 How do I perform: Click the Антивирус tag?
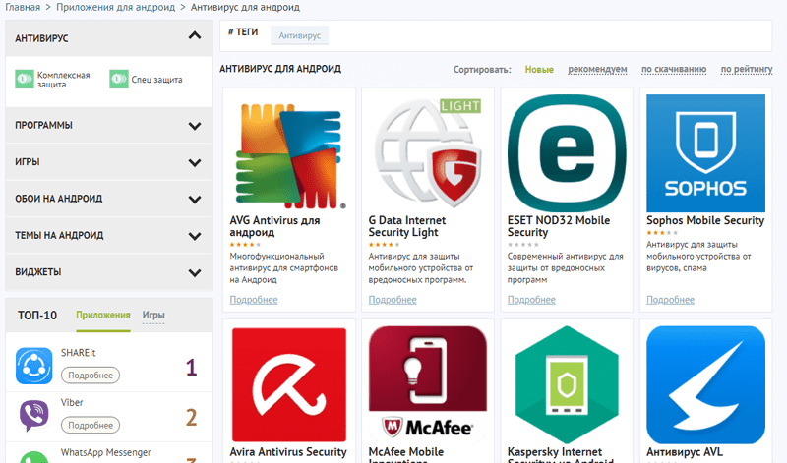click(300, 35)
